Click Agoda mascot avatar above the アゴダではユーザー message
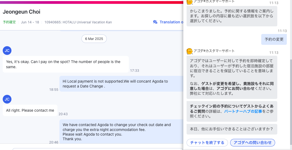The image size is (292, 150). 190,51
